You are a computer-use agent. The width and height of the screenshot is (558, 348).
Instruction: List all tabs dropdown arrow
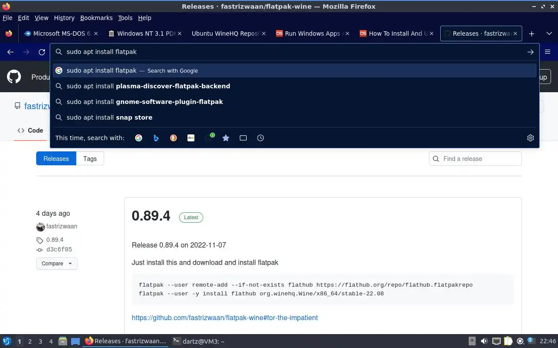[549, 33]
